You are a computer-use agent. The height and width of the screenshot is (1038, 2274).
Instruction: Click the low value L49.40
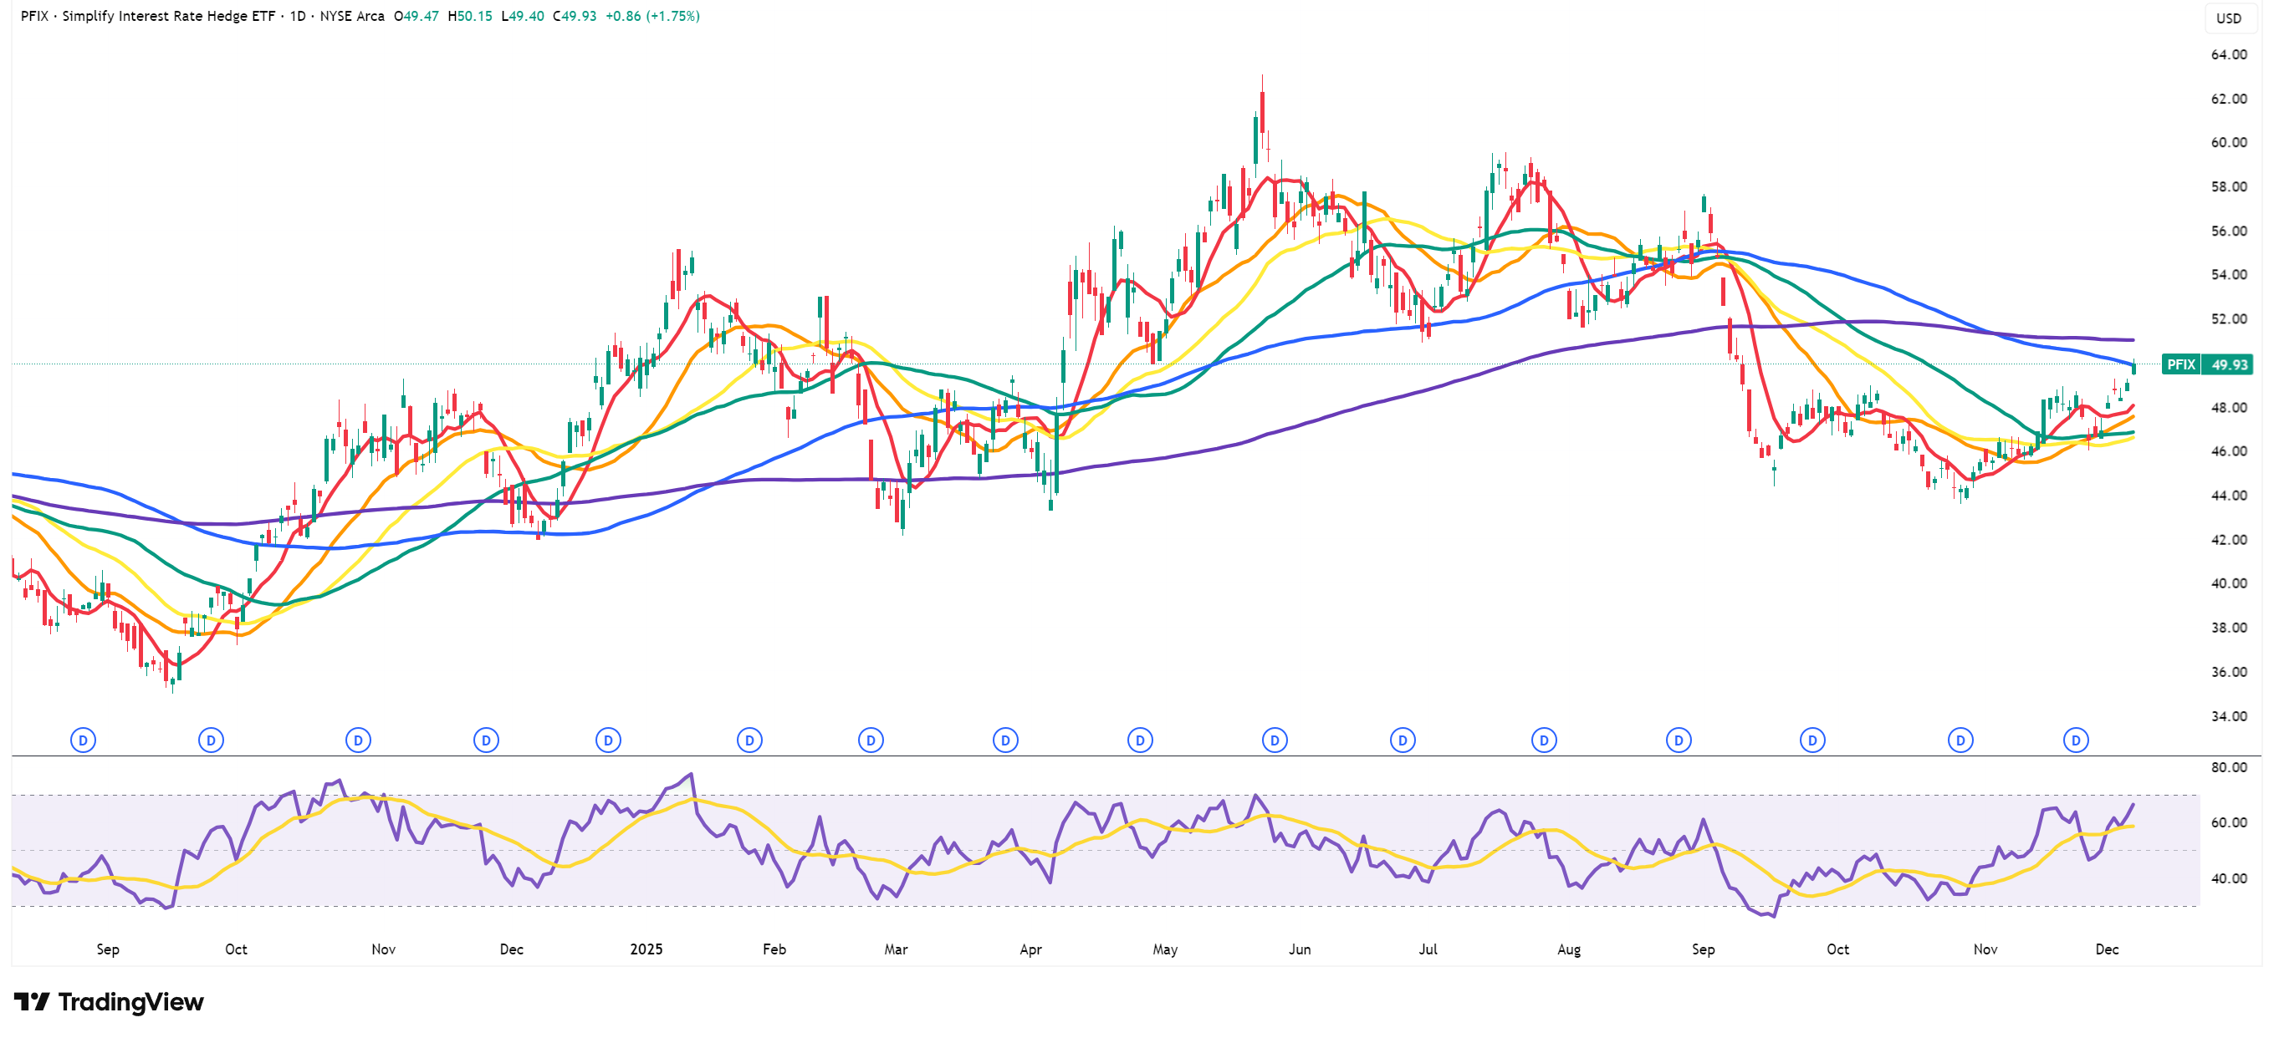[x=523, y=16]
